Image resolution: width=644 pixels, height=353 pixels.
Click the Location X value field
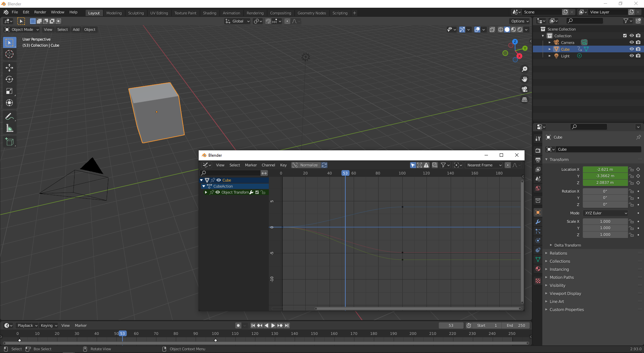coord(605,169)
